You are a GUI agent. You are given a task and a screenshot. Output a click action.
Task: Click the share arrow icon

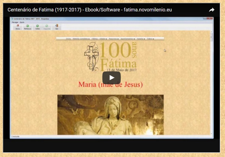[x=212, y=10]
